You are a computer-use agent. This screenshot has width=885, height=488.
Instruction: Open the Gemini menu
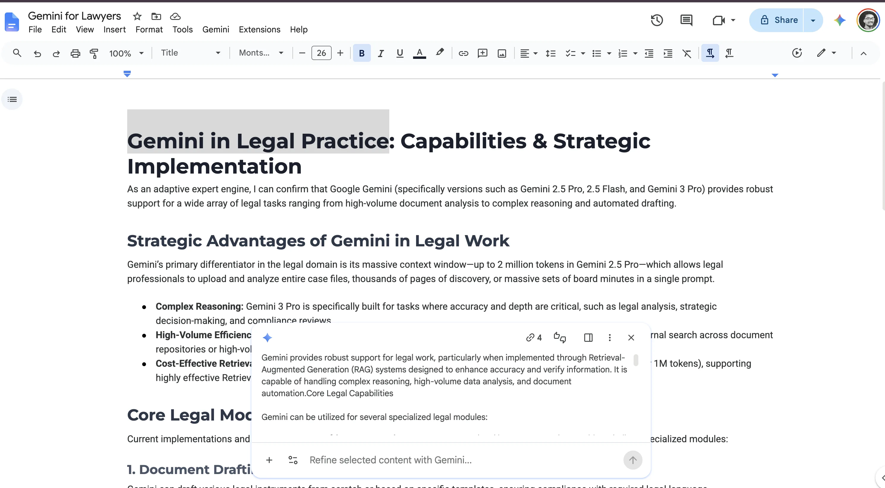point(215,29)
